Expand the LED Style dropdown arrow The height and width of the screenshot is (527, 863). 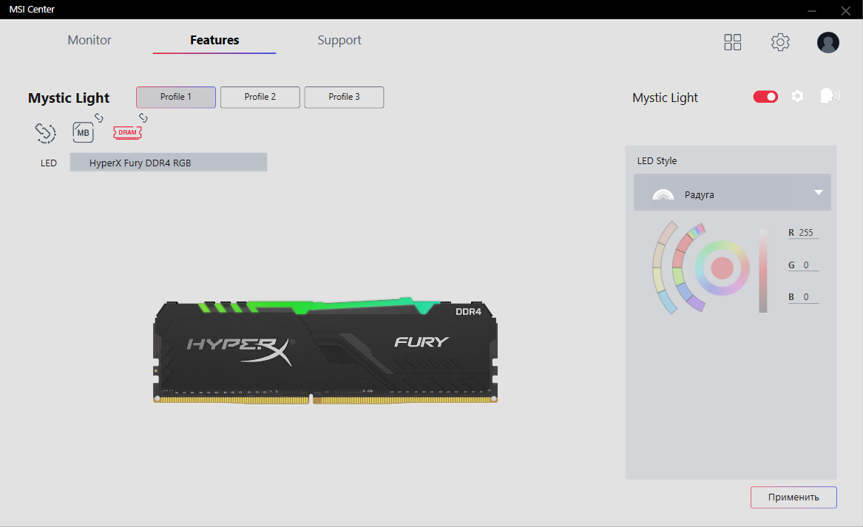click(x=819, y=192)
